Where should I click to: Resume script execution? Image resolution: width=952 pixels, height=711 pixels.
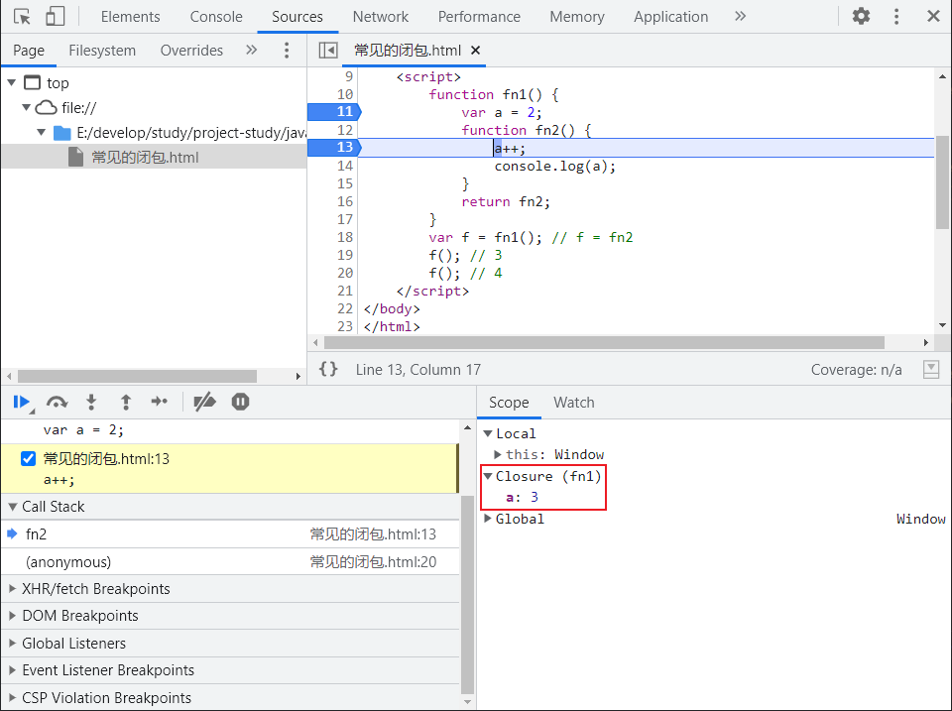(x=21, y=402)
